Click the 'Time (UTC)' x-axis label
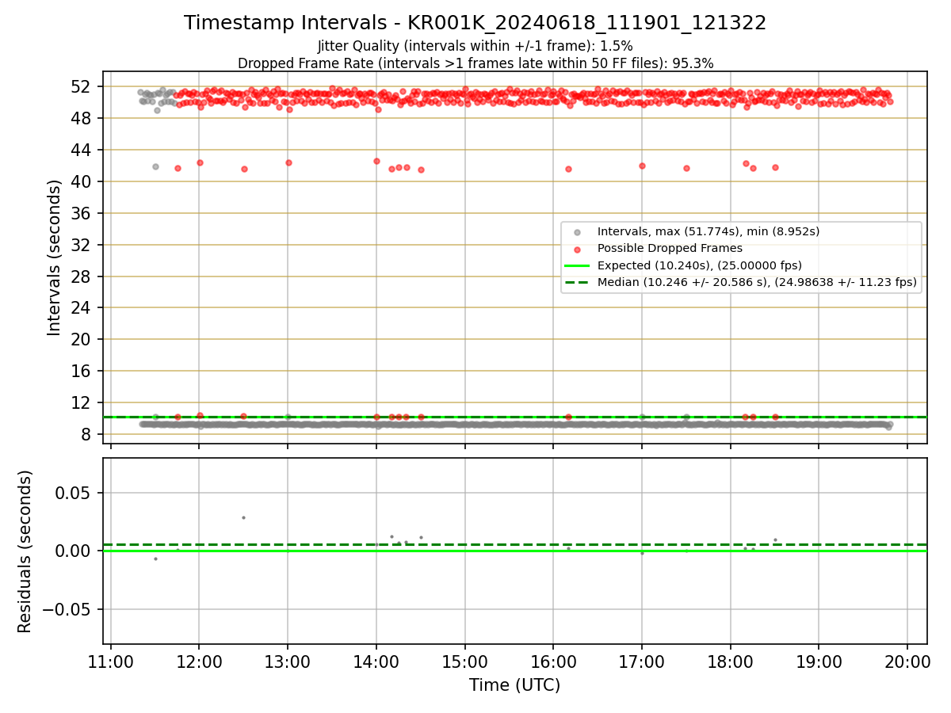951x713 pixels. click(515, 685)
